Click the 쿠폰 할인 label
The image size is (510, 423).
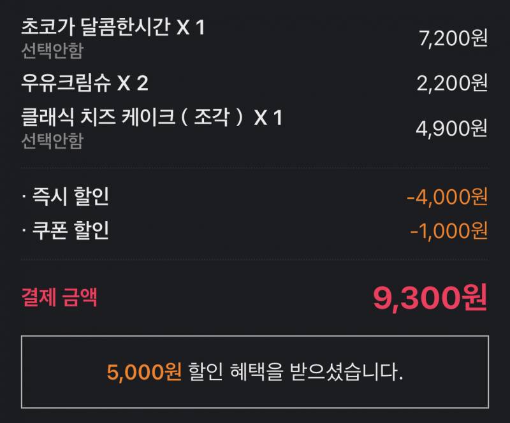[x=71, y=230]
